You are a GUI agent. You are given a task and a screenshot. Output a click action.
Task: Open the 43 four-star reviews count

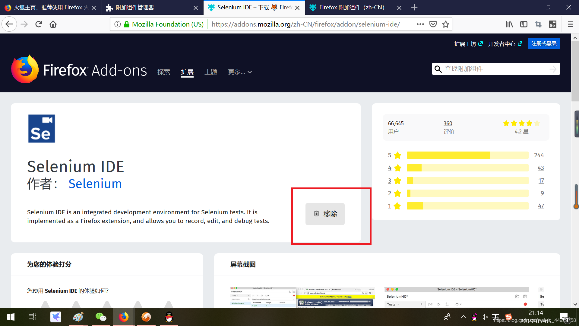pos(541,168)
